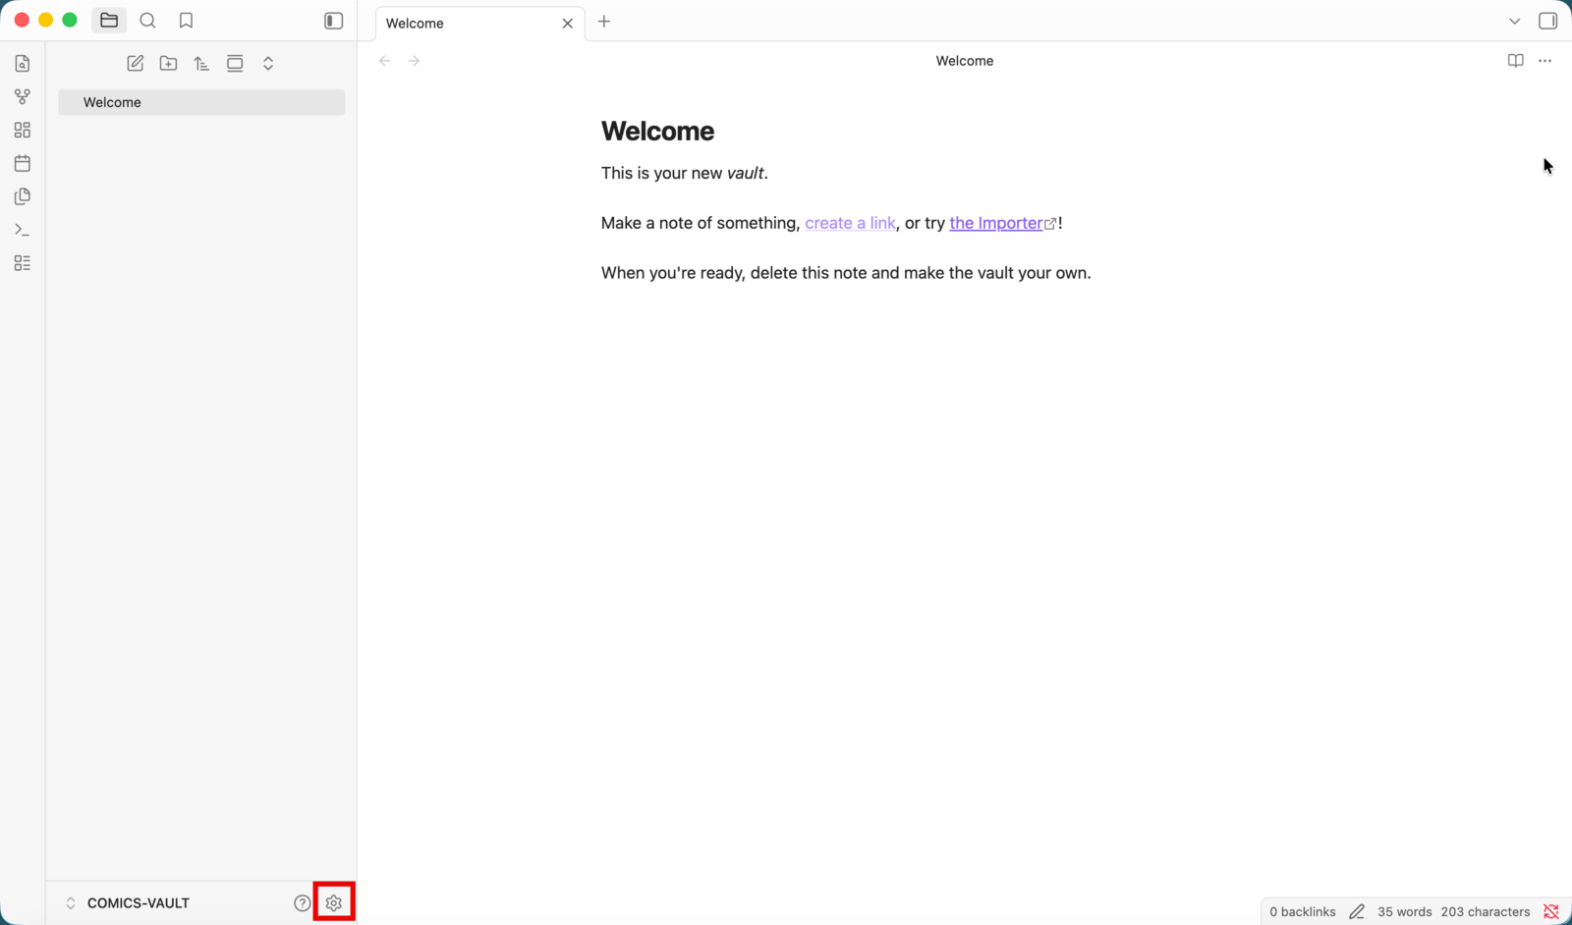This screenshot has height=925, width=1572.
Task: Open the tab list dropdown arrow
Action: (1514, 21)
